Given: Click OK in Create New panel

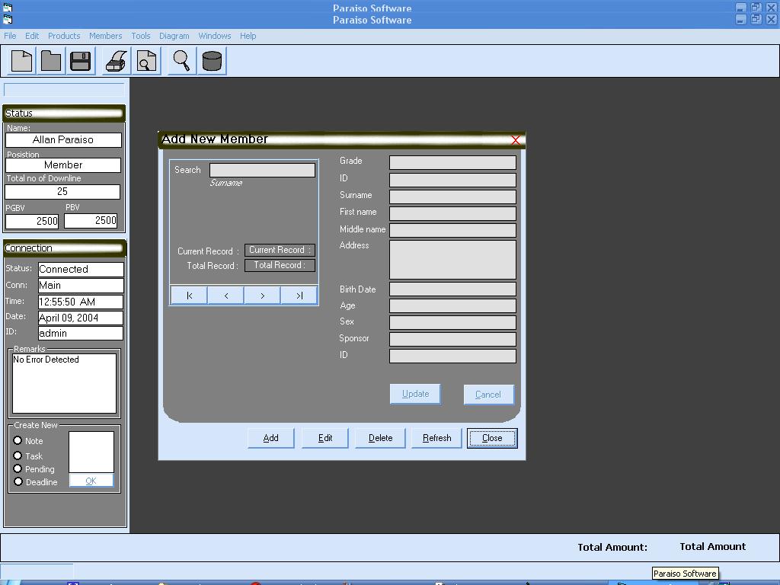Looking at the screenshot, I should 91,481.
